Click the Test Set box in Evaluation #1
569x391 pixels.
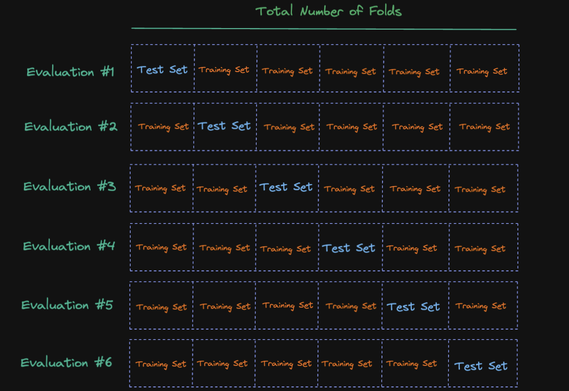point(162,68)
